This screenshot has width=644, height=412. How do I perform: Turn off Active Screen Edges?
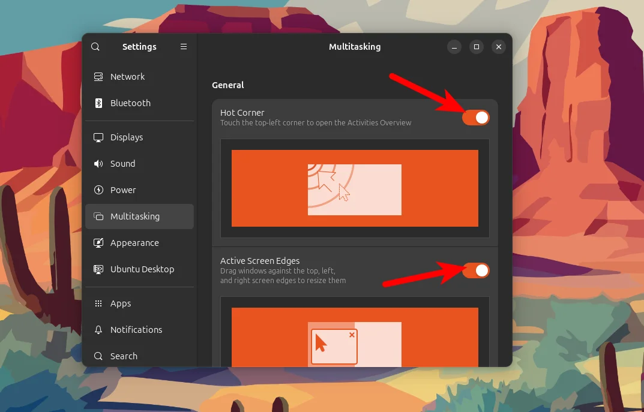click(x=476, y=270)
